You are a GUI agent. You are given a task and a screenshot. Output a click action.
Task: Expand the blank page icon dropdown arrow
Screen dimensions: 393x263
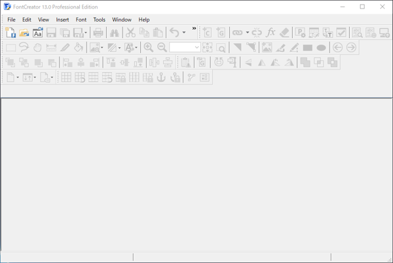click(x=18, y=77)
